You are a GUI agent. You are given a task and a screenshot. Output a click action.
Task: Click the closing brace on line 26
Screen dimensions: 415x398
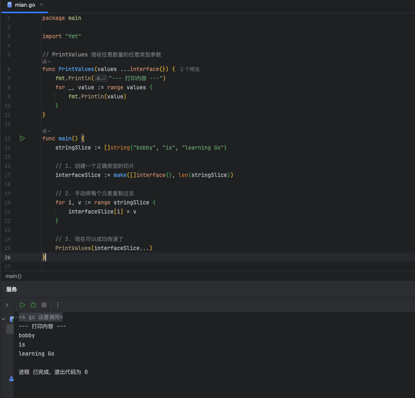(x=44, y=257)
